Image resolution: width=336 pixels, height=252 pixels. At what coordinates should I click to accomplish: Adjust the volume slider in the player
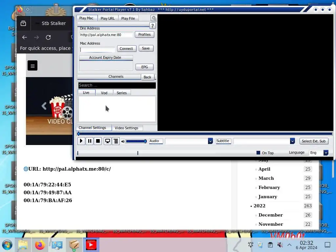(x=136, y=141)
